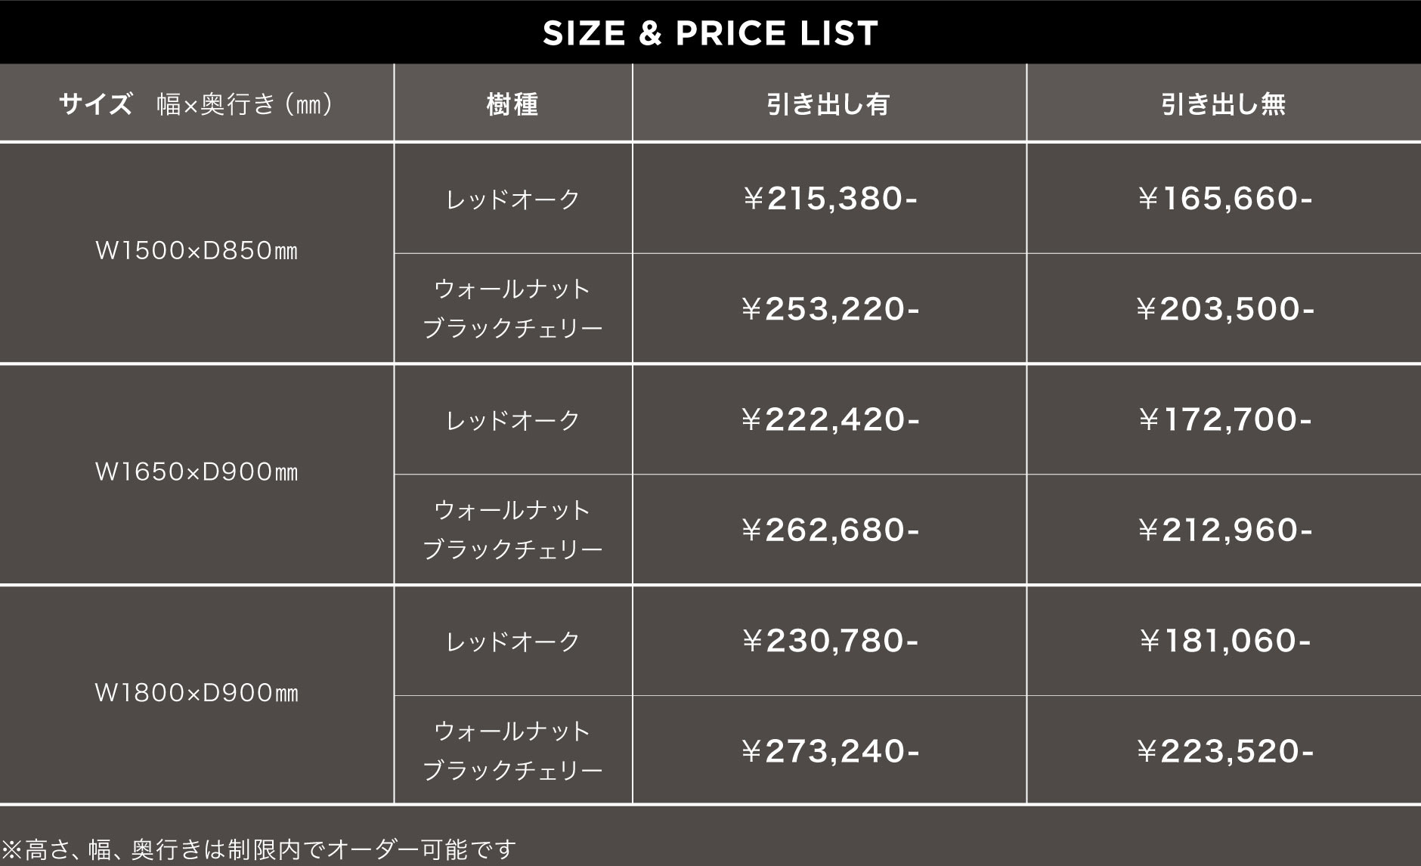
Task: Select the W1650×D900㎜ size cell
Action: pyautogui.click(x=197, y=472)
